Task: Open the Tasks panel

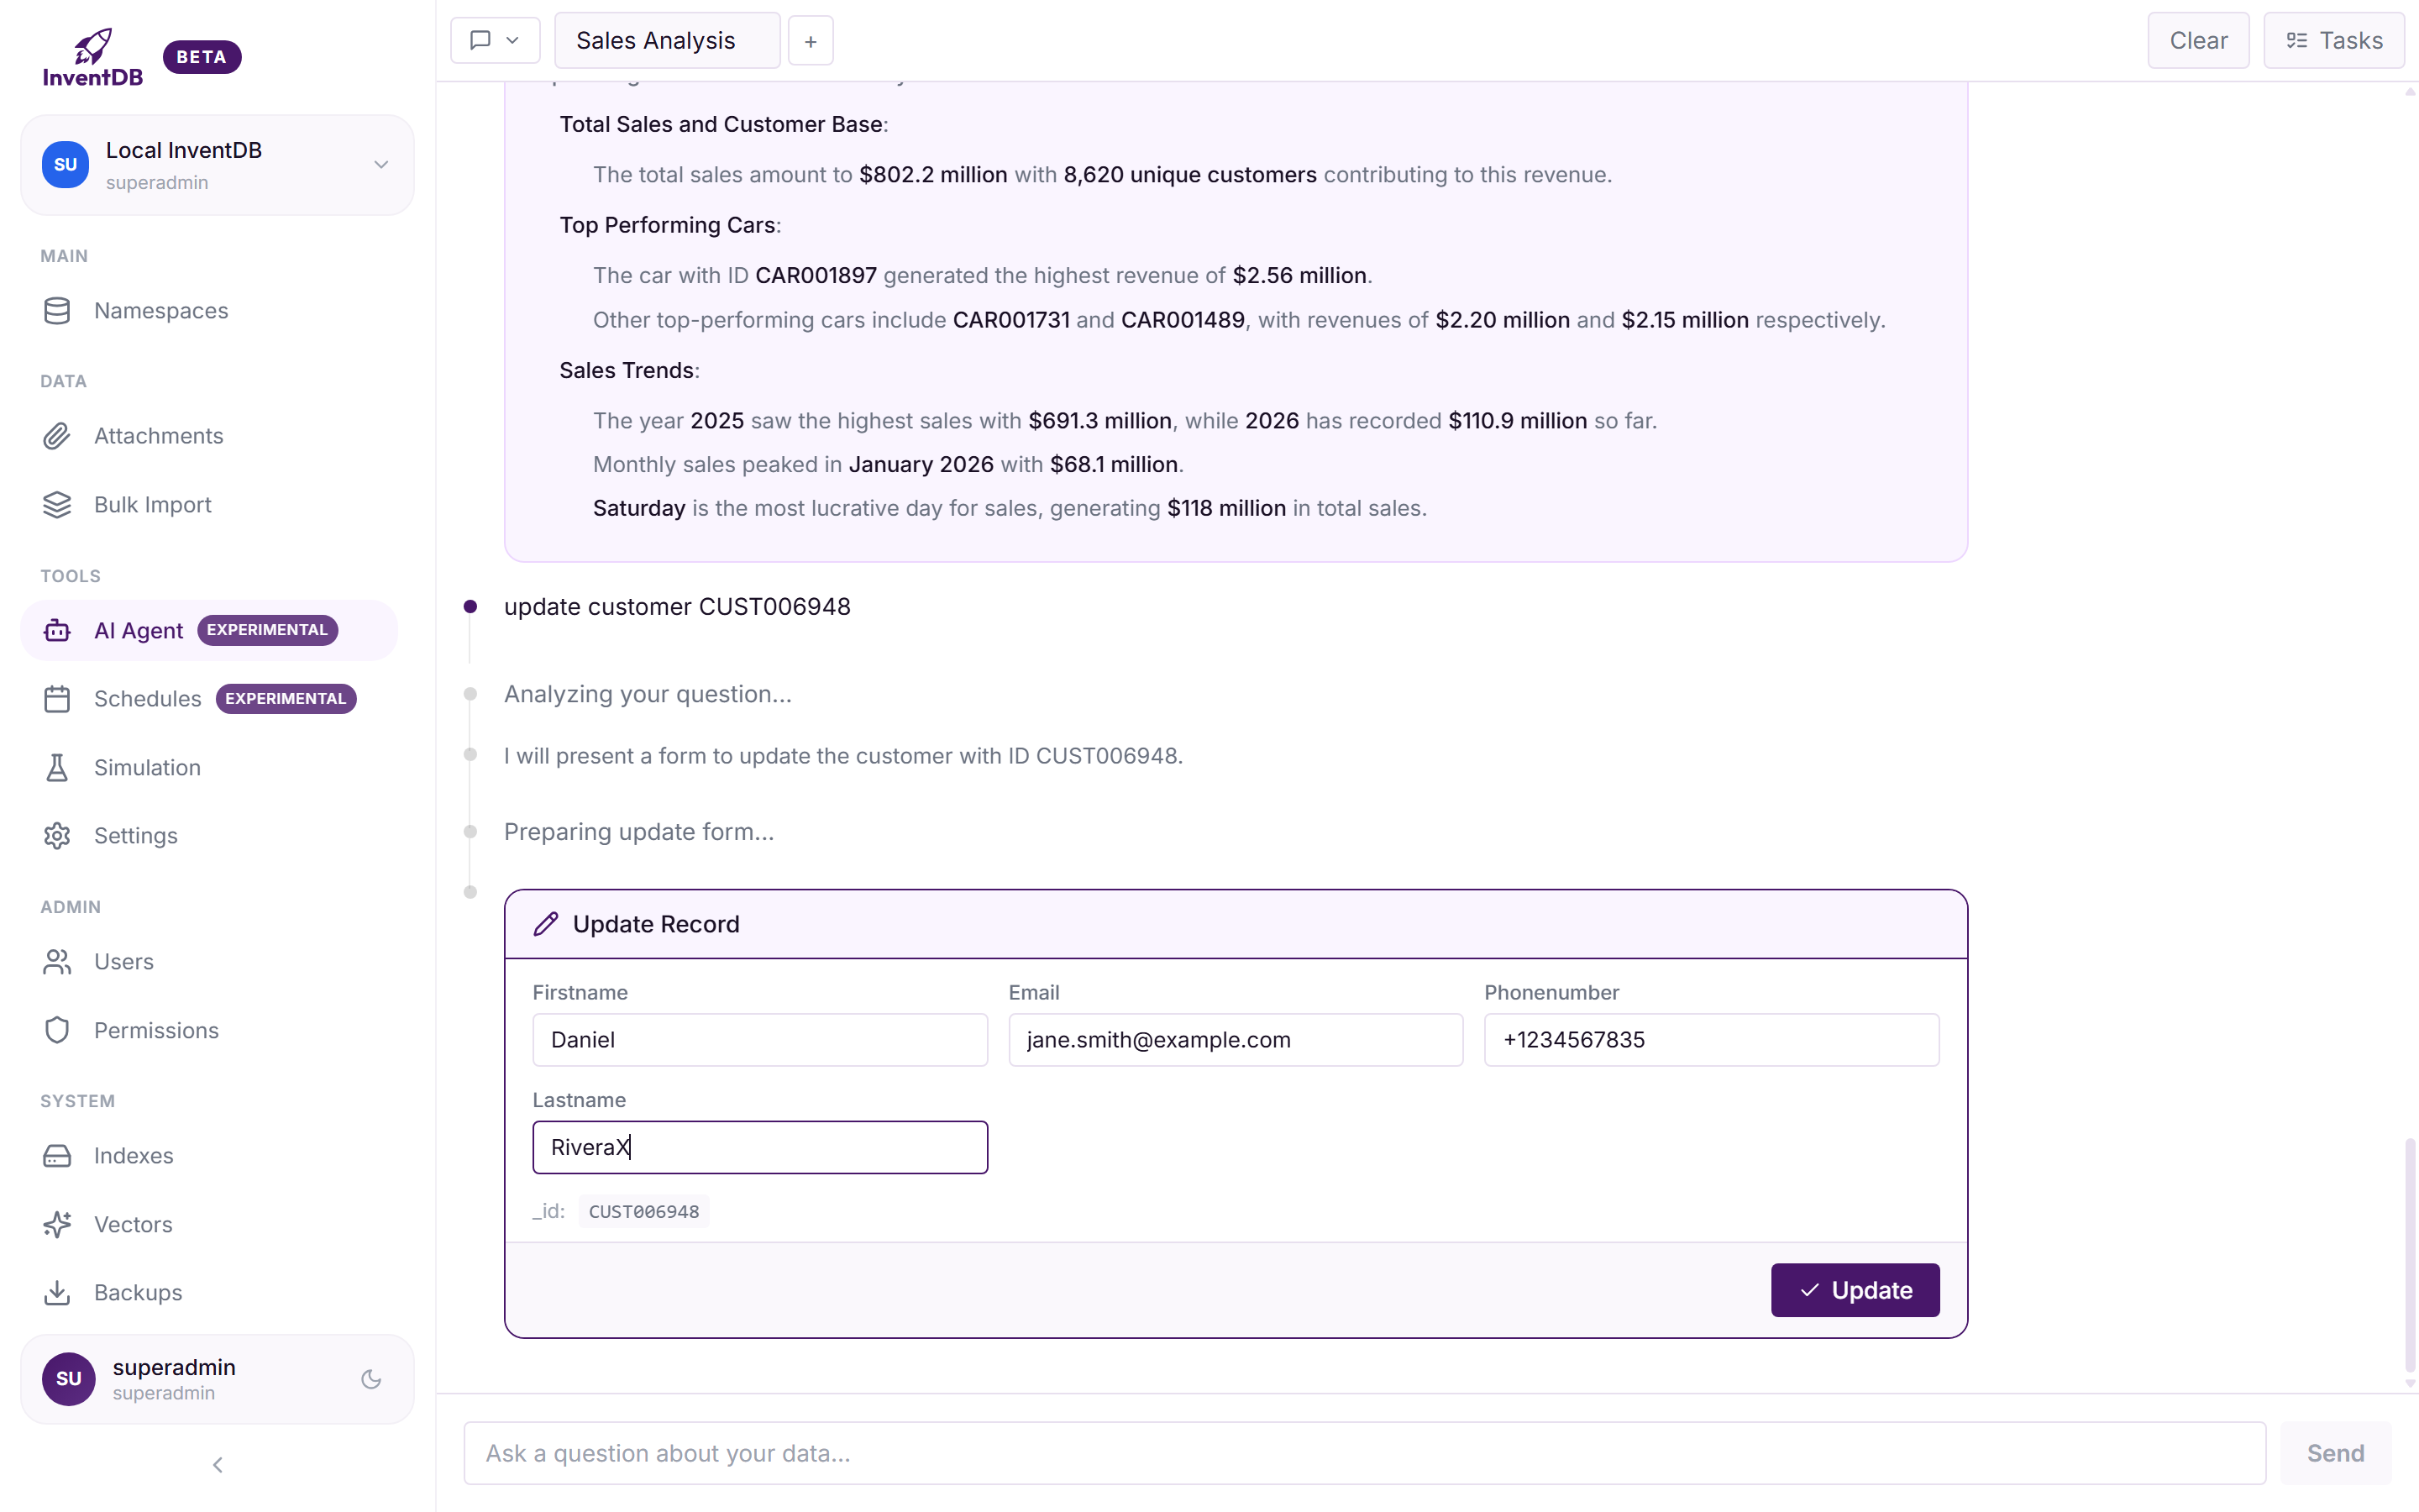Action: tap(2333, 40)
